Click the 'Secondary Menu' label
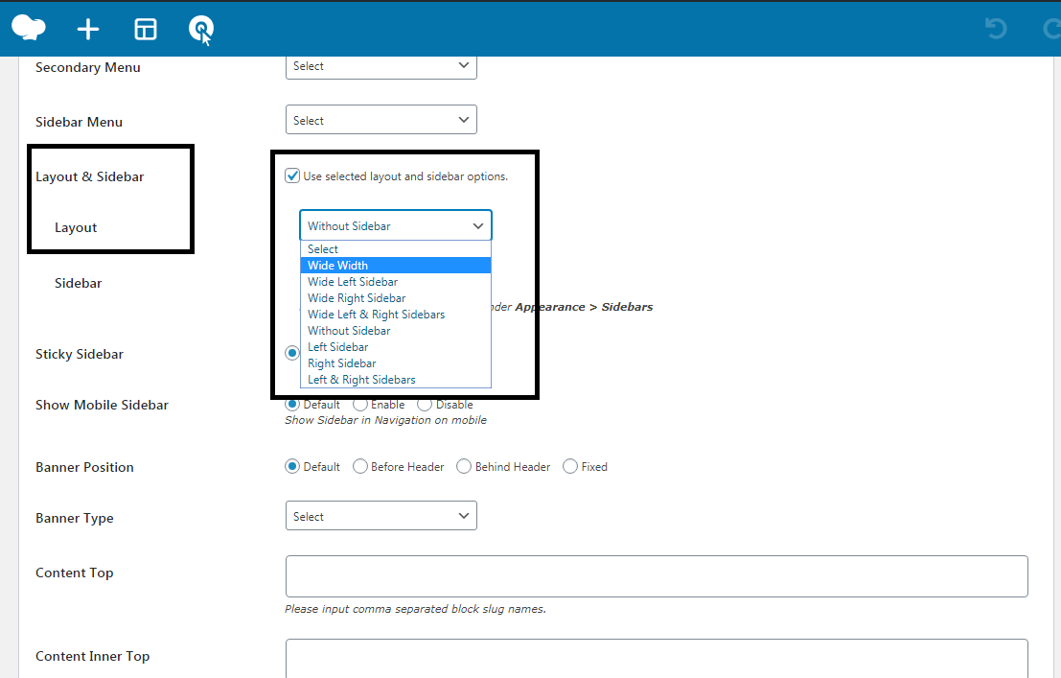This screenshot has width=1061, height=678. pos(88,68)
